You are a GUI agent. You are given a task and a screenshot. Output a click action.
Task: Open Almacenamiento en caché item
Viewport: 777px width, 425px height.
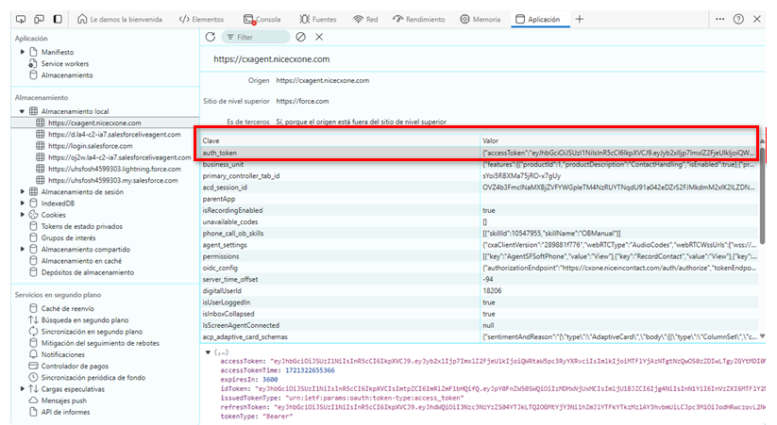pyautogui.click(x=81, y=261)
